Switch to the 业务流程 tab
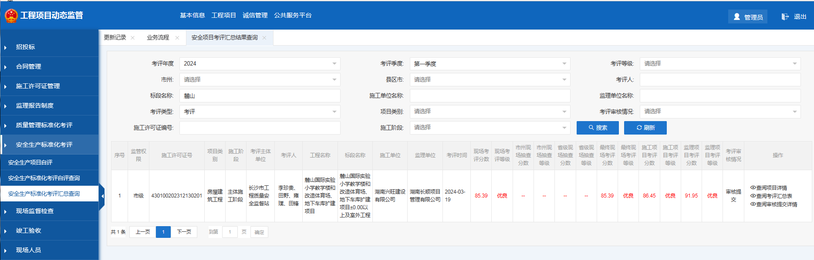 [x=158, y=38]
